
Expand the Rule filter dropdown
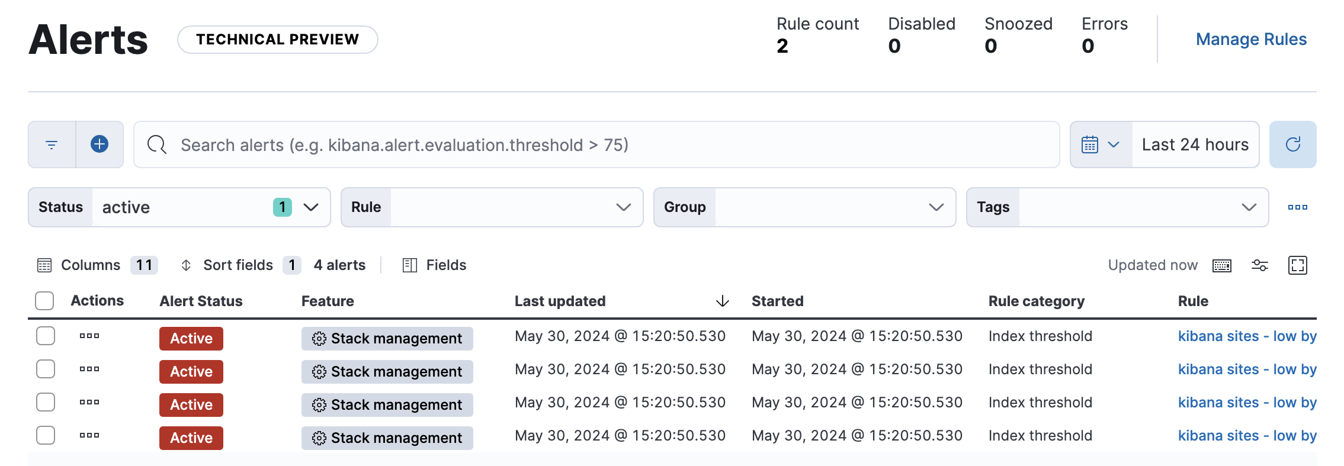tap(623, 207)
